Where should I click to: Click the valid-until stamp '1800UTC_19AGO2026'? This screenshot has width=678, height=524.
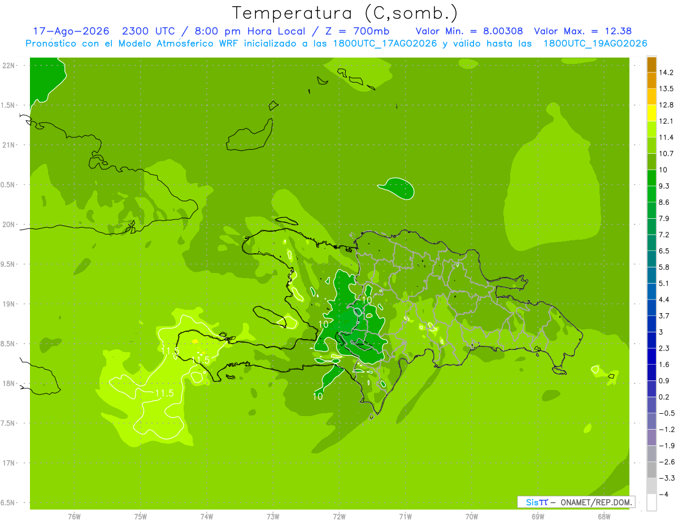coord(595,44)
